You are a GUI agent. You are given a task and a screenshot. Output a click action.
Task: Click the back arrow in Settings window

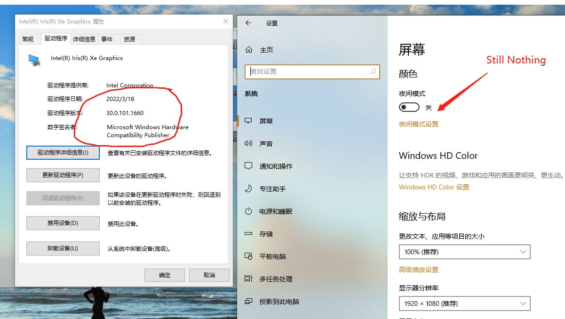pyautogui.click(x=248, y=23)
